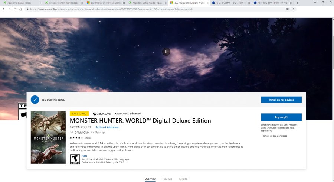The width and height of the screenshot is (334, 182).
Task: Pause the background trailer video
Action: pos(166,52)
